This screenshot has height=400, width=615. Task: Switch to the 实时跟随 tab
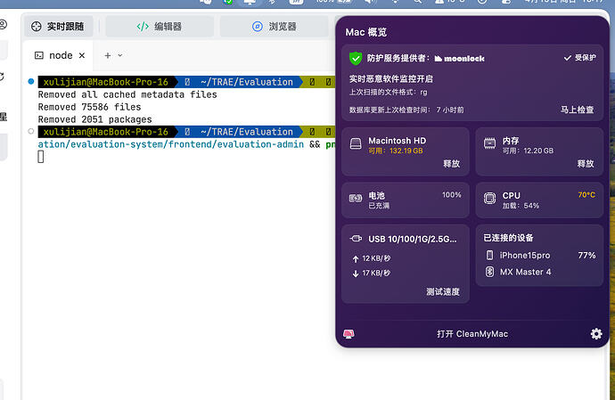(x=59, y=26)
